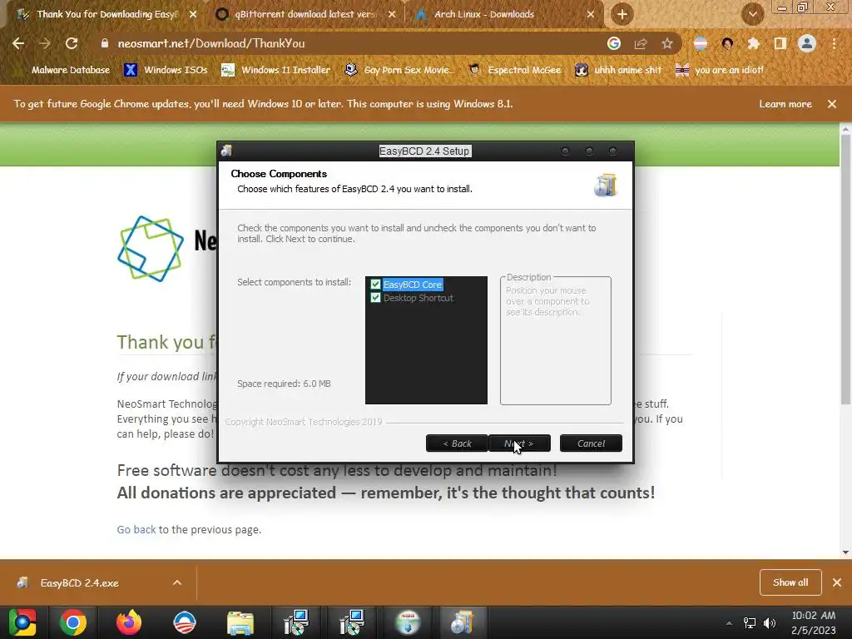The image size is (852, 639).
Task: Navigate forward in Chrome
Action: (45, 43)
